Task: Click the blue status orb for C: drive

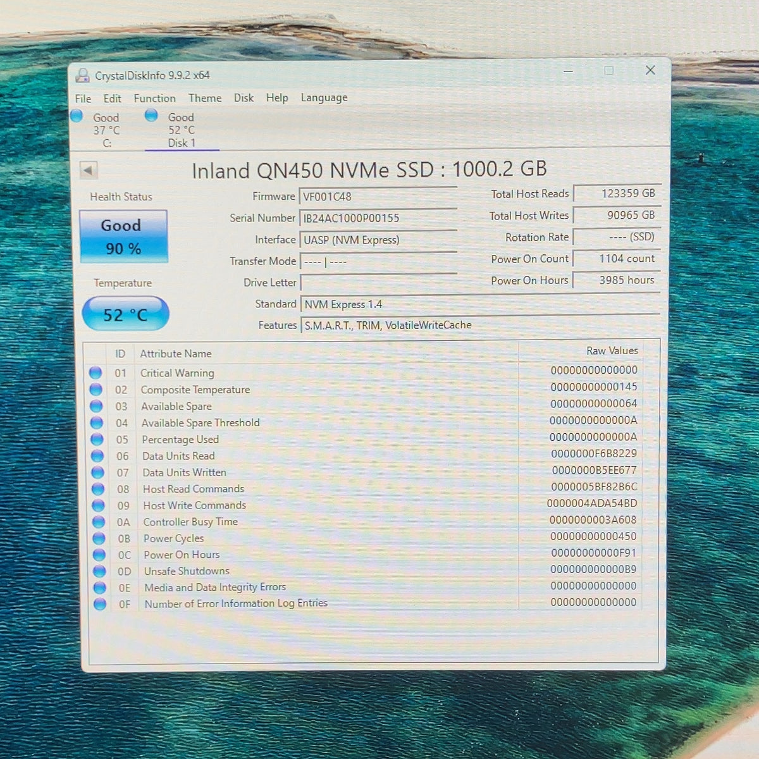Action: click(77, 116)
